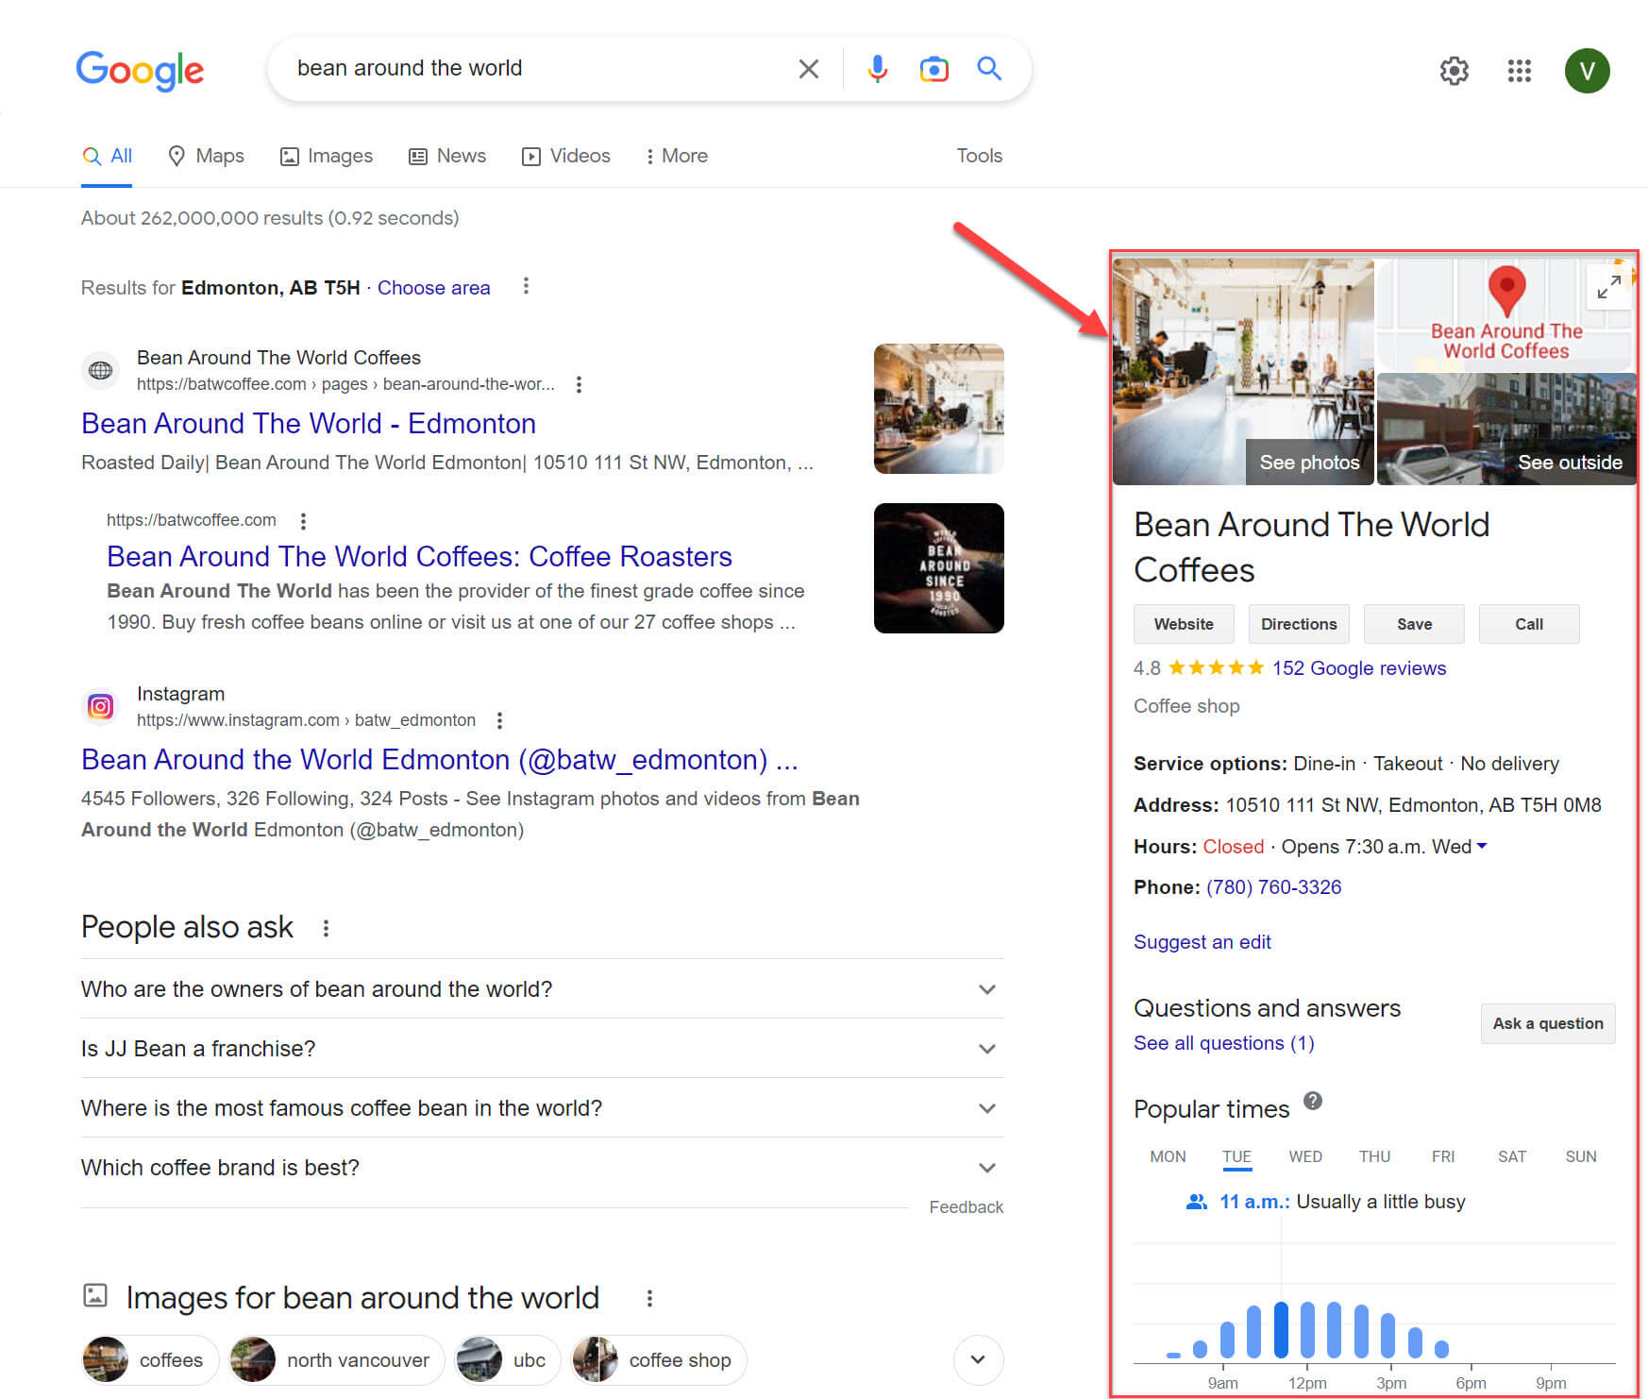This screenshot has width=1648, height=1399.
Task: Select FRI in Popular times
Action: [x=1443, y=1156]
